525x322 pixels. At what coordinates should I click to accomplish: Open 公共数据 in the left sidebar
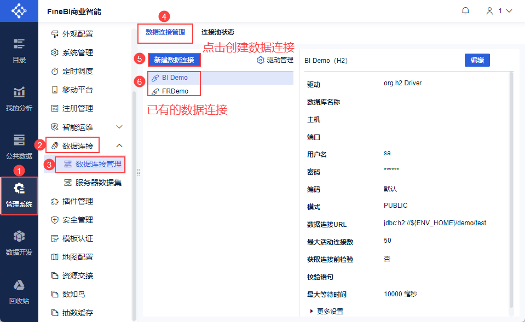click(19, 147)
